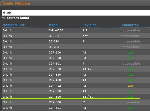This screenshot has width=150, height=111.
Task: Sort table by Supported column header
Action: coord(130,25)
